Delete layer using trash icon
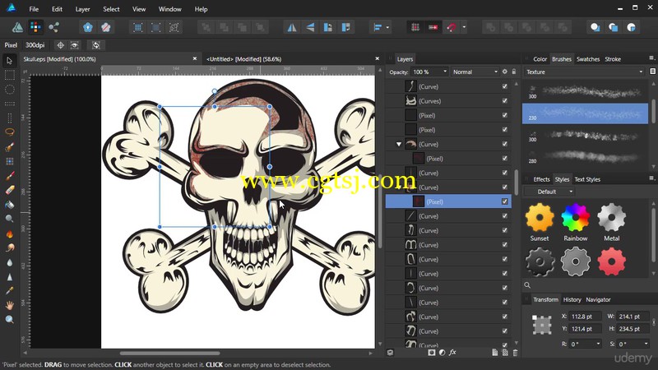 (x=515, y=353)
